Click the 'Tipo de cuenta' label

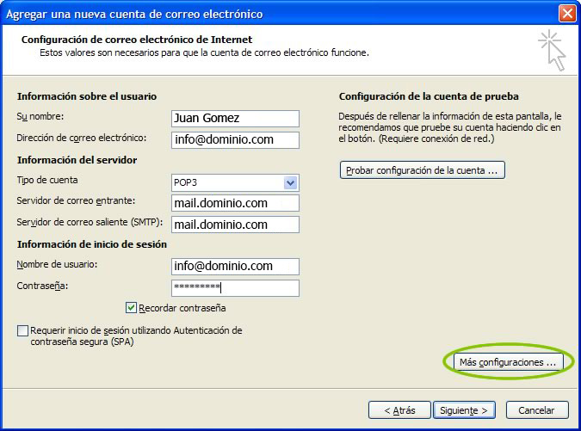pos(47,181)
